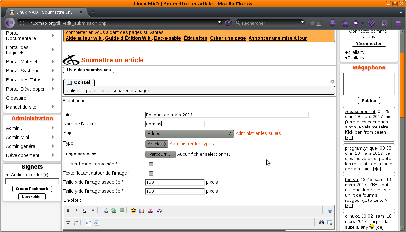The image size is (406, 232).
Task: Open the 'Bac-à-sable' link
Action: point(167,38)
